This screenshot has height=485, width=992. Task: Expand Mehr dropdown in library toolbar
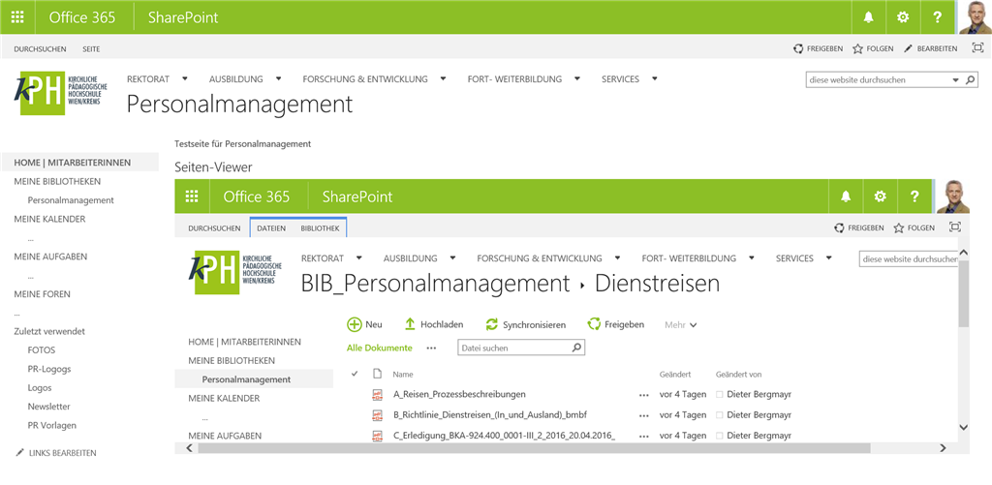[x=681, y=325]
